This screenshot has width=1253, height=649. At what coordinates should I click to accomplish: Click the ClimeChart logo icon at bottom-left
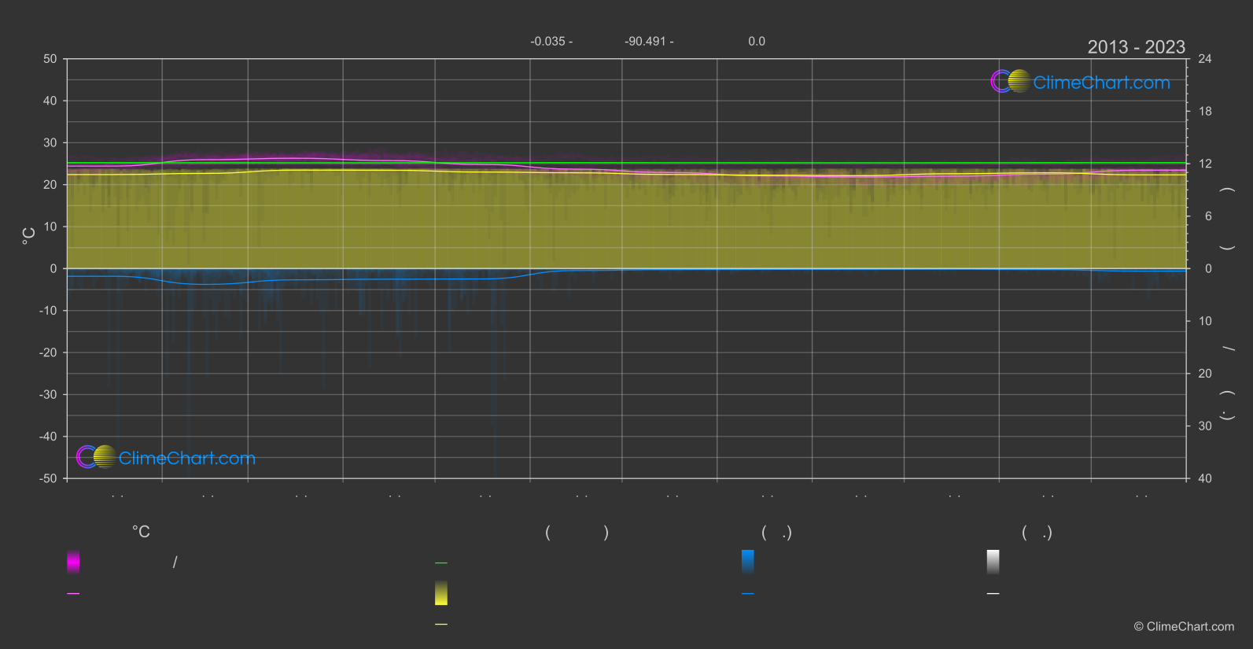tap(96, 456)
